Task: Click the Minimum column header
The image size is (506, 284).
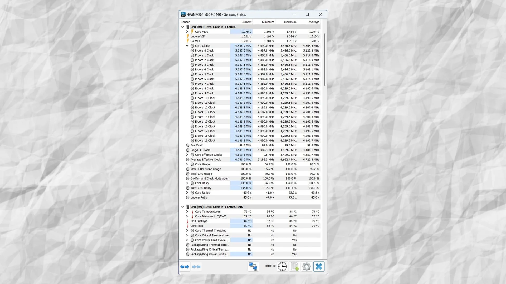Action: pyautogui.click(x=264, y=22)
